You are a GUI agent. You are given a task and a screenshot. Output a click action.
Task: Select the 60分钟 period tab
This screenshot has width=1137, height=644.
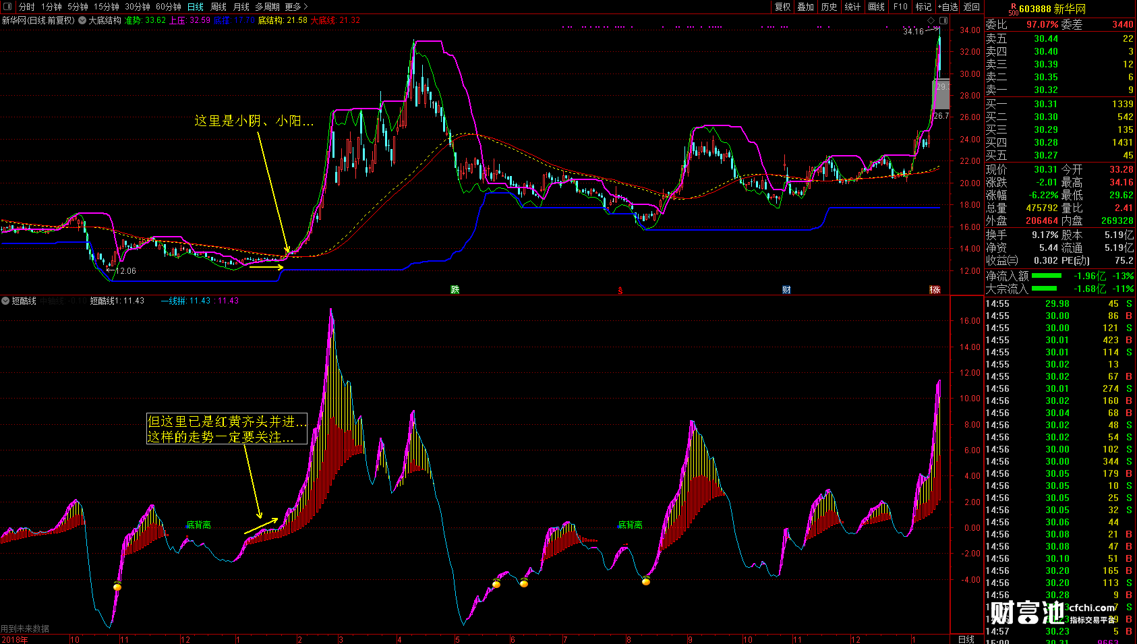click(x=168, y=7)
